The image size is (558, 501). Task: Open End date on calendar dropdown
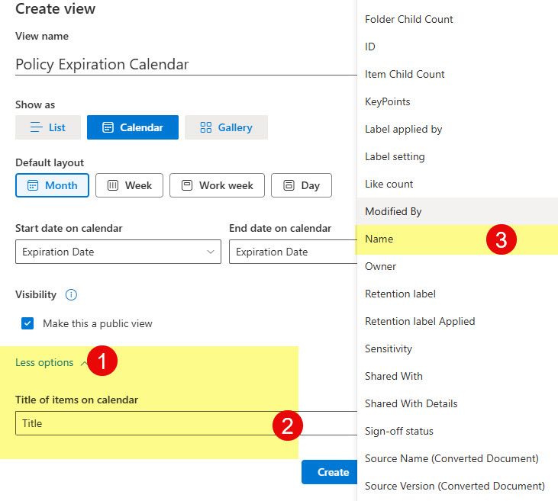click(293, 252)
